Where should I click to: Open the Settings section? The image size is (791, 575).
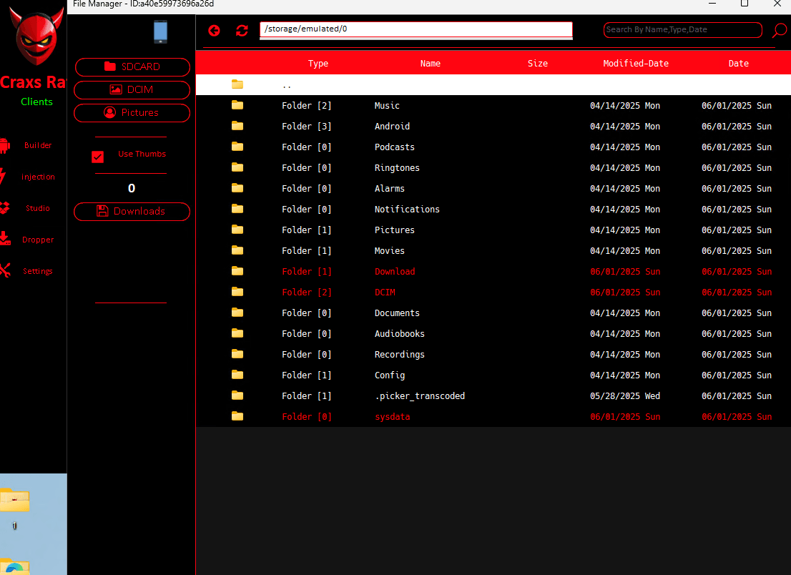[x=37, y=271]
